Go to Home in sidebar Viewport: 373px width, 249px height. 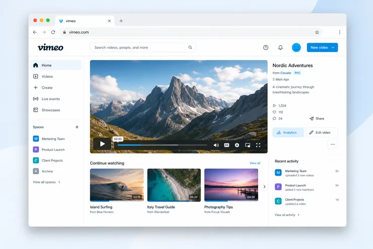[56, 65]
